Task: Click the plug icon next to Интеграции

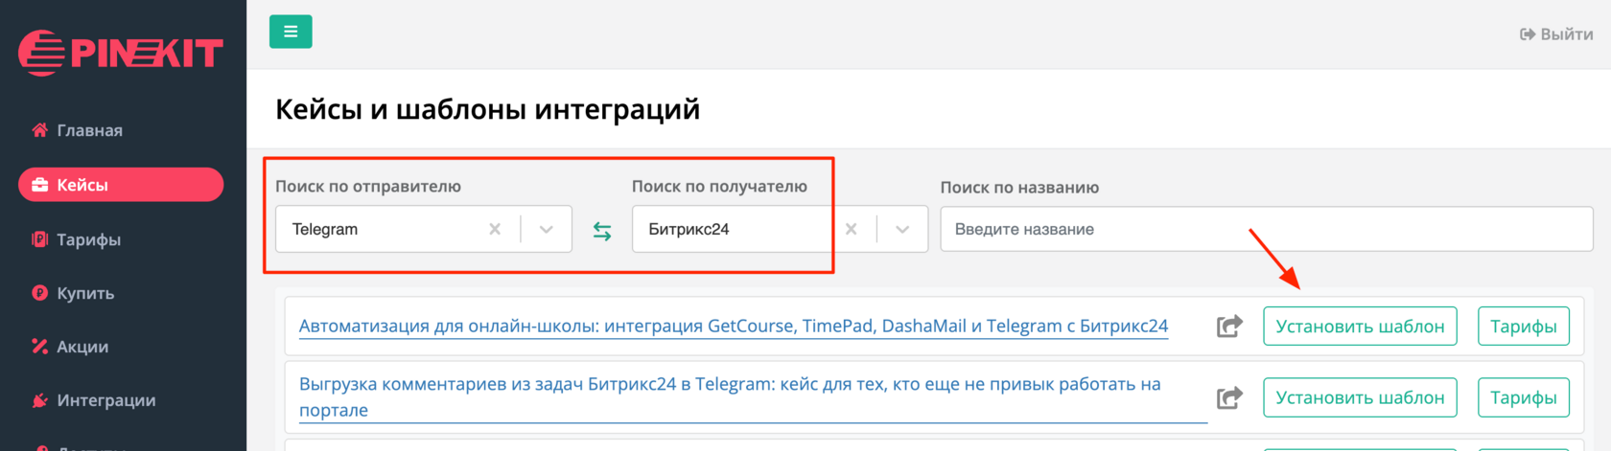Action: [39, 400]
